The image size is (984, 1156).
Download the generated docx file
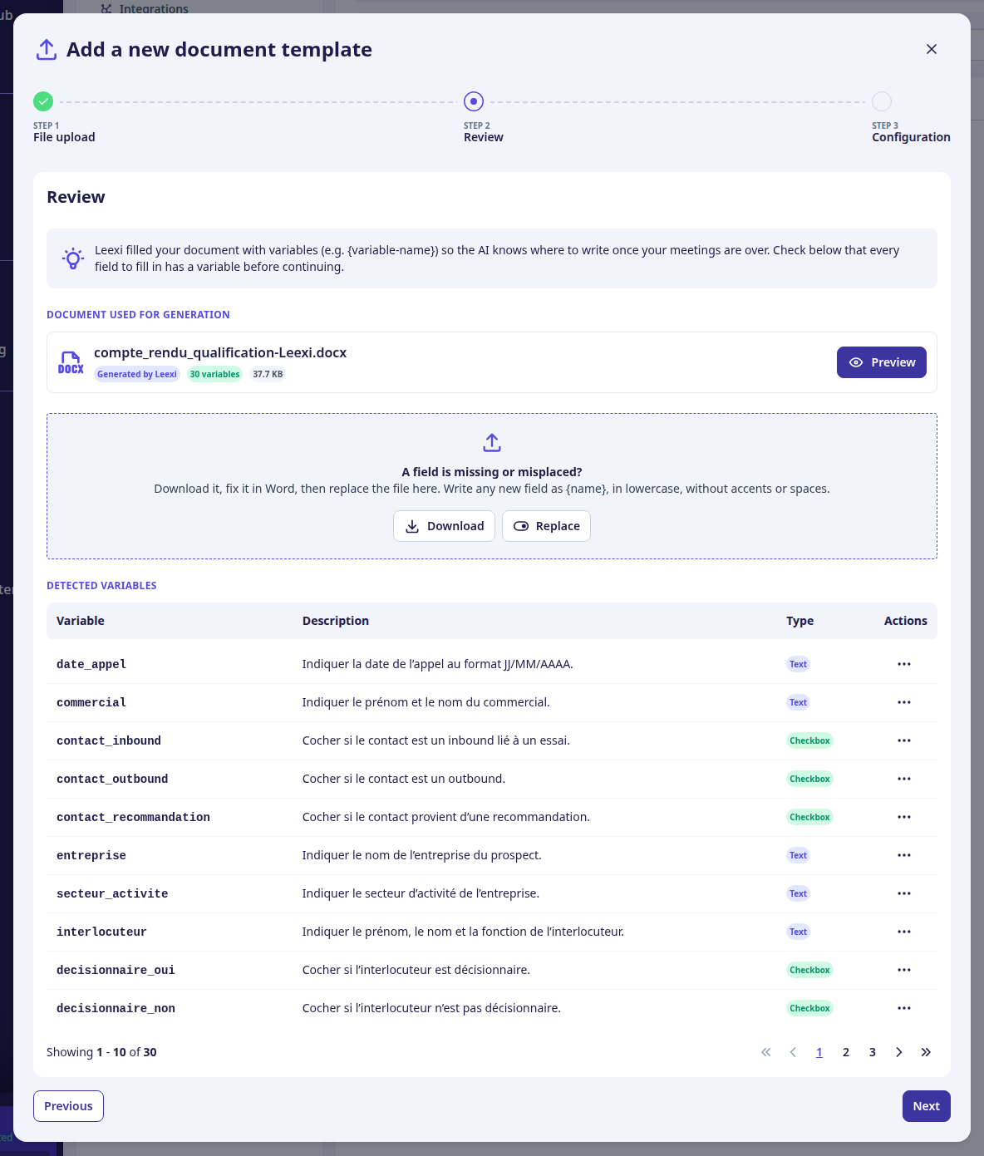pyautogui.click(x=444, y=526)
